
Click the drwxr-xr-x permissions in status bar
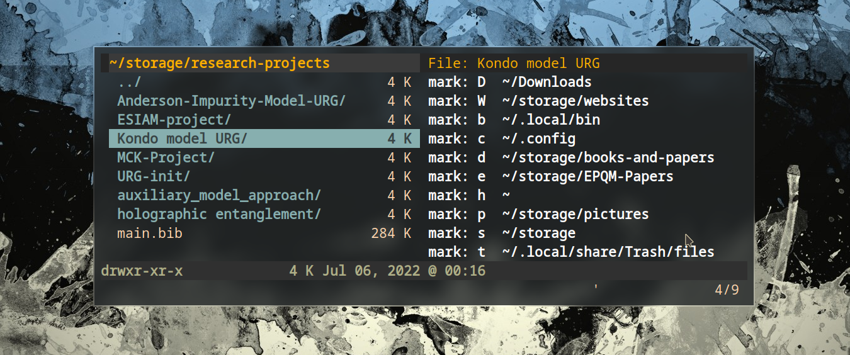click(x=142, y=271)
